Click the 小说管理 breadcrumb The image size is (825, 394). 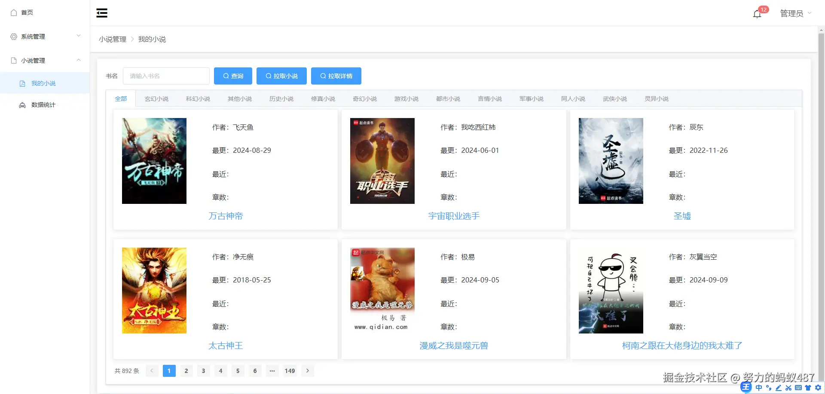113,39
